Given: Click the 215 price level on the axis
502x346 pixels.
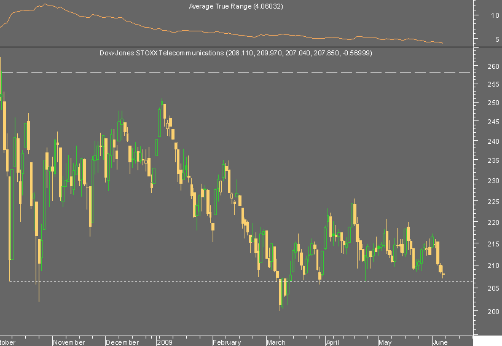Looking at the screenshot, I should click(x=493, y=244).
